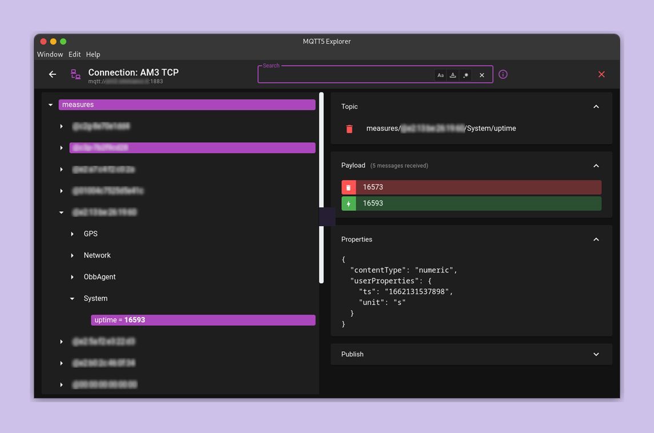654x433 pixels.
Task: Click the Topic panel title
Action: click(349, 107)
